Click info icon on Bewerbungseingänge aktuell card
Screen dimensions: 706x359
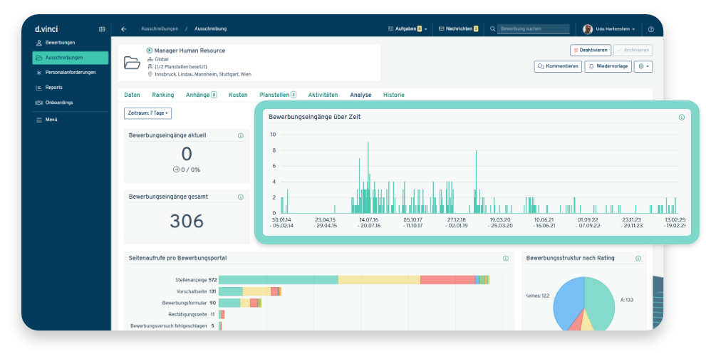[240, 135]
